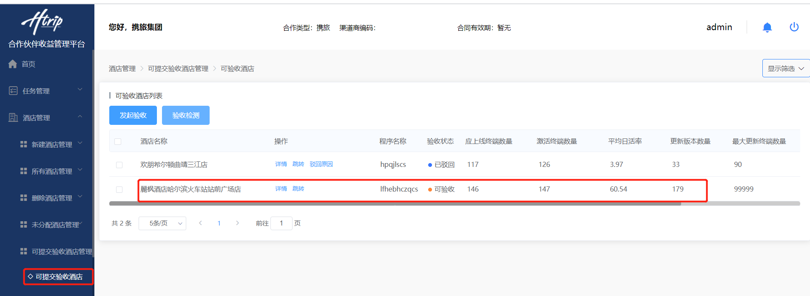Select 所有酒店管理 in the sidebar
The image size is (810, 296).
click(x=51, y=171)
